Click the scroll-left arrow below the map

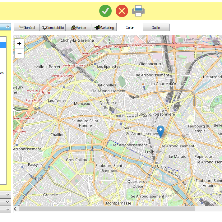[15, 209]
